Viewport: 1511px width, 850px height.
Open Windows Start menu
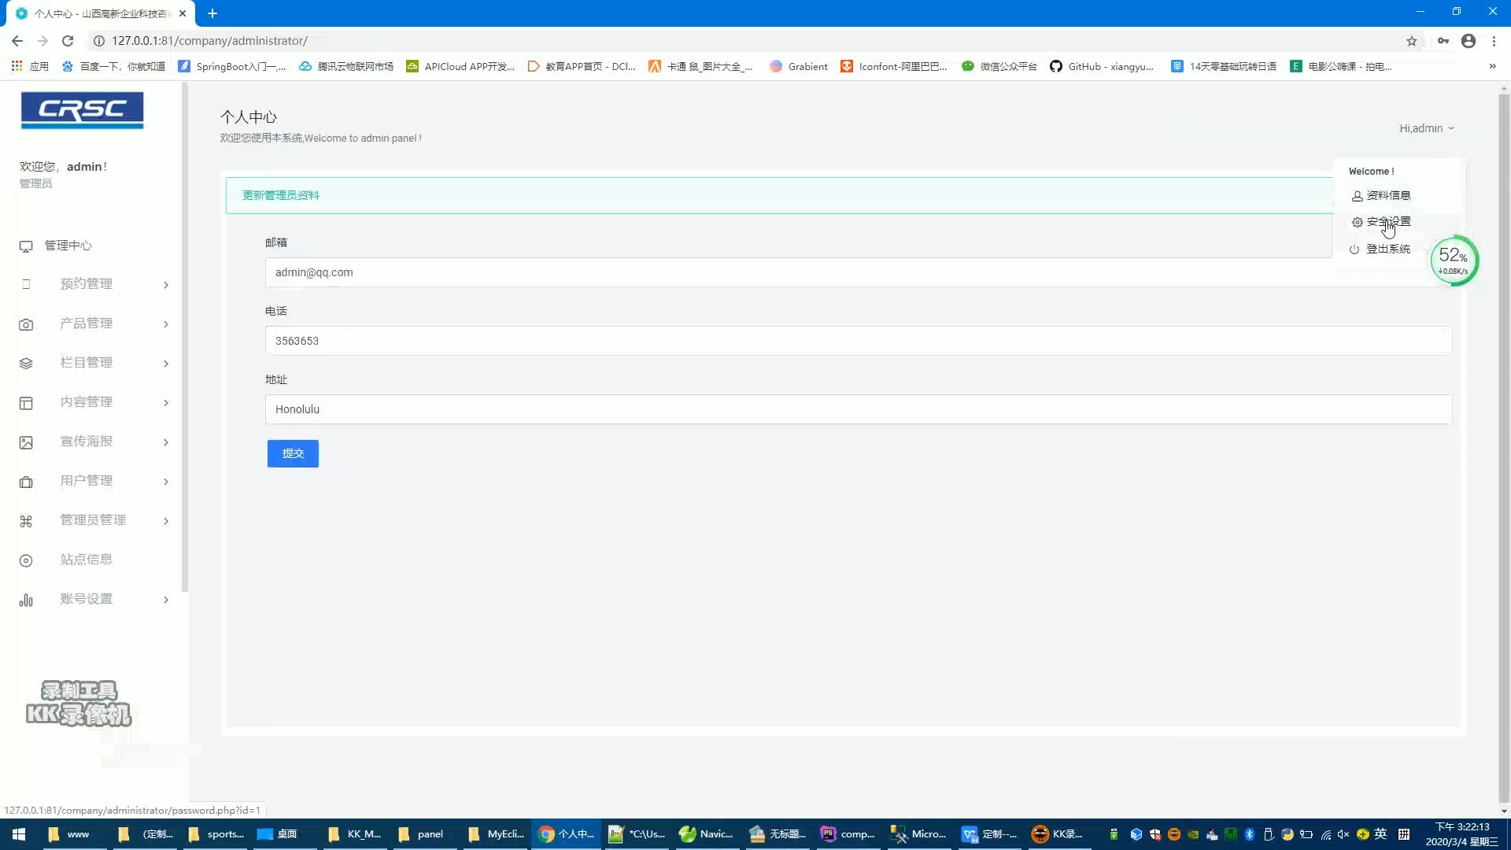tap(19, 834)
